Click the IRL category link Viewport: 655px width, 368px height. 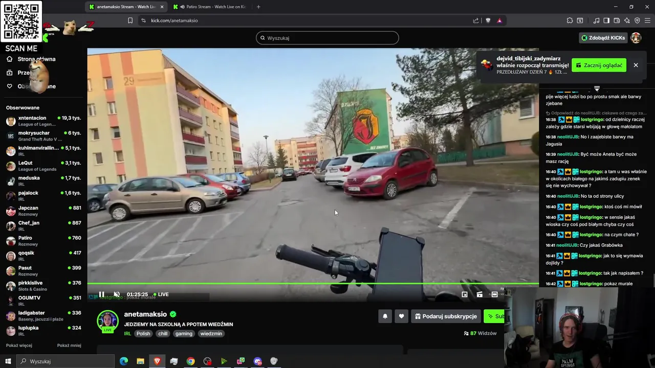click(127, 334)
